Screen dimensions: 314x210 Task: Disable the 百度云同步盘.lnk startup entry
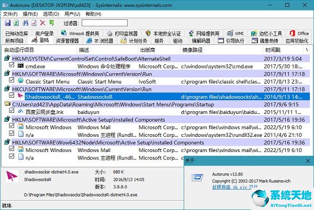tap(12, 111)
